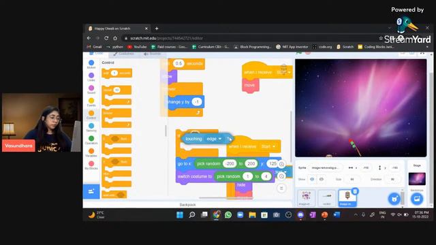Open the python bookmark

114,47
